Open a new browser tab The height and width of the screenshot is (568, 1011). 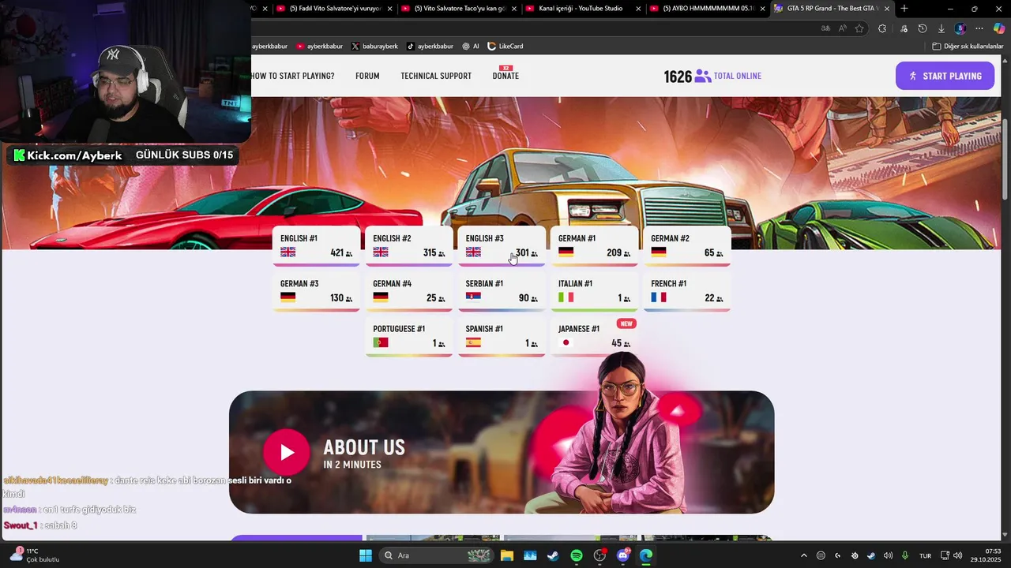coord(904,9)
